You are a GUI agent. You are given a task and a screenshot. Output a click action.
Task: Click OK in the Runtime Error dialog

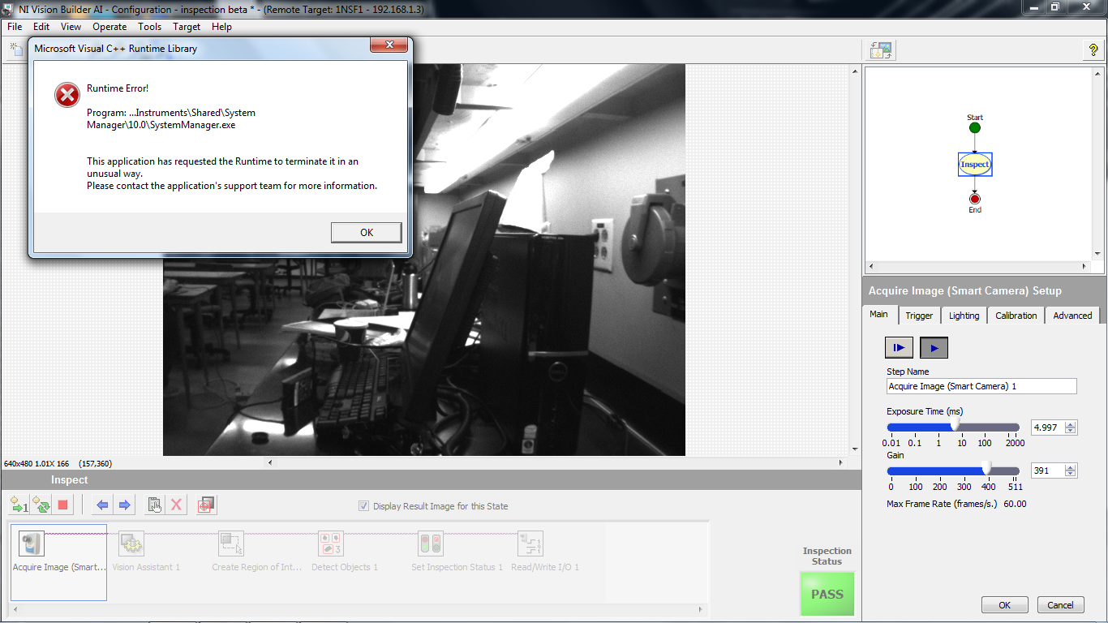(367, 233)
